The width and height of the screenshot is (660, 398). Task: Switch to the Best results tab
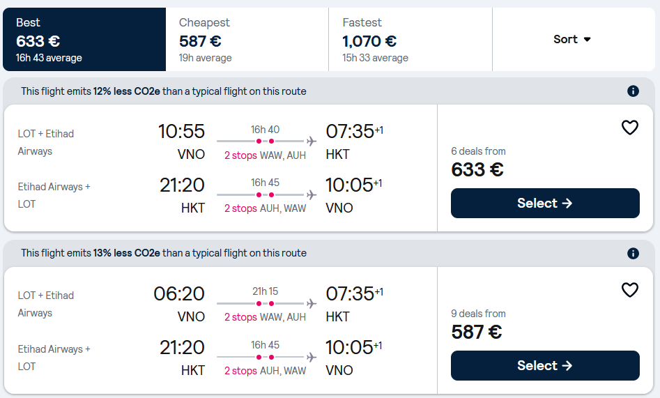pos(84,40)
